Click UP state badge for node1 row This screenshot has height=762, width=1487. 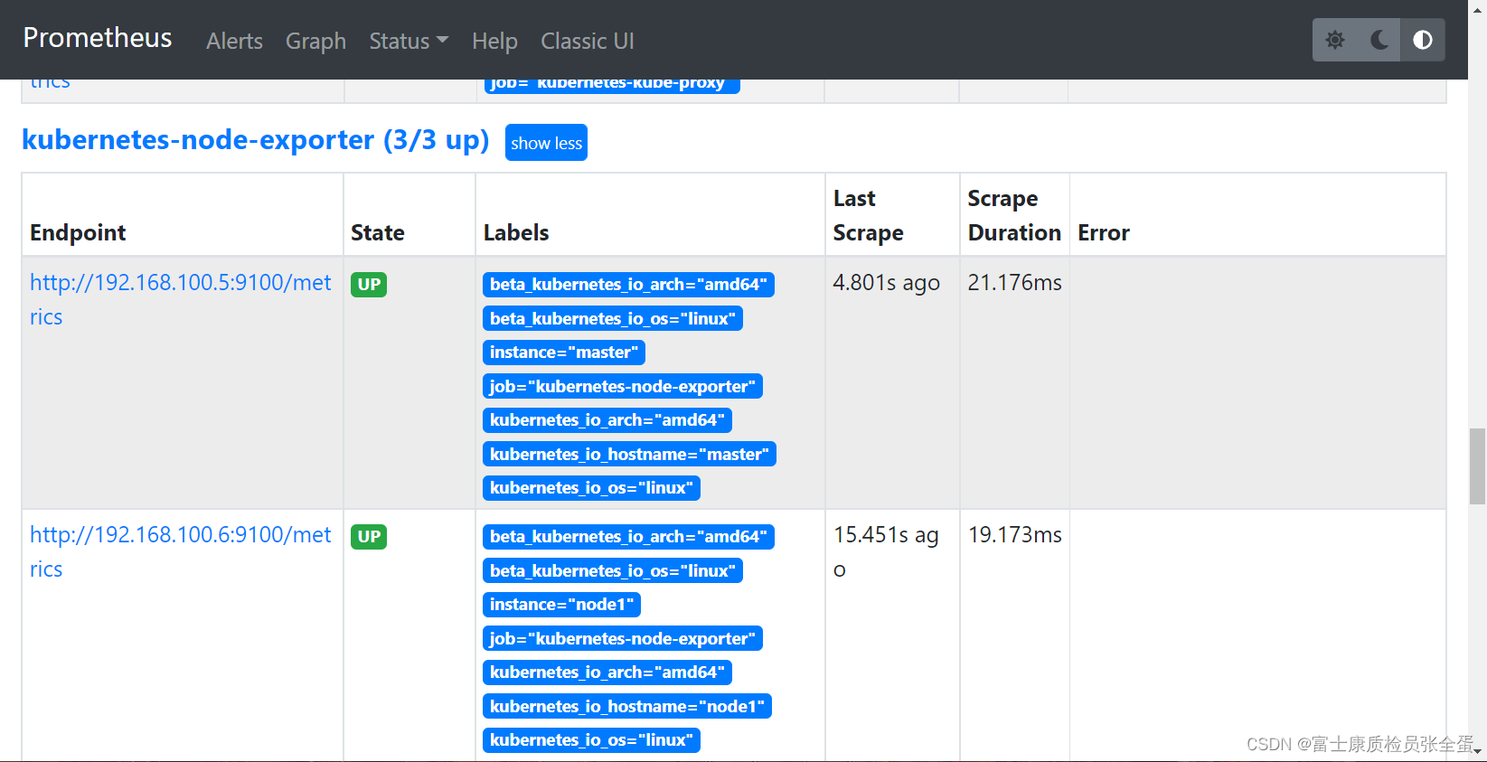click(369, 537)
